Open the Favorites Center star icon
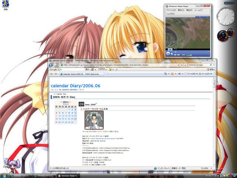 (x=51, y=74)
